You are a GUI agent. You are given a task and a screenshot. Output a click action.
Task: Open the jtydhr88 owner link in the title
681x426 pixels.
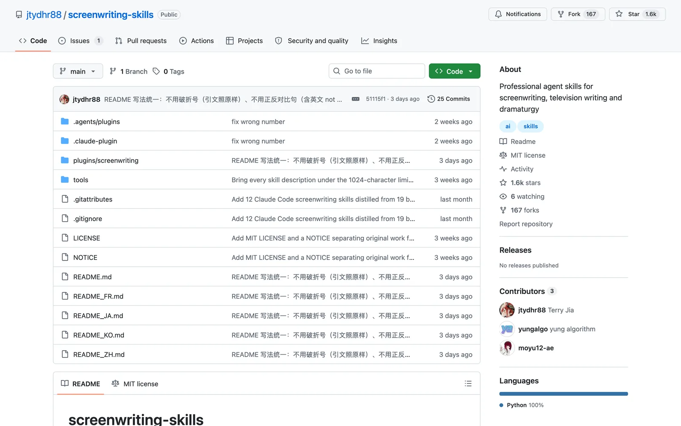coord(44,14)
